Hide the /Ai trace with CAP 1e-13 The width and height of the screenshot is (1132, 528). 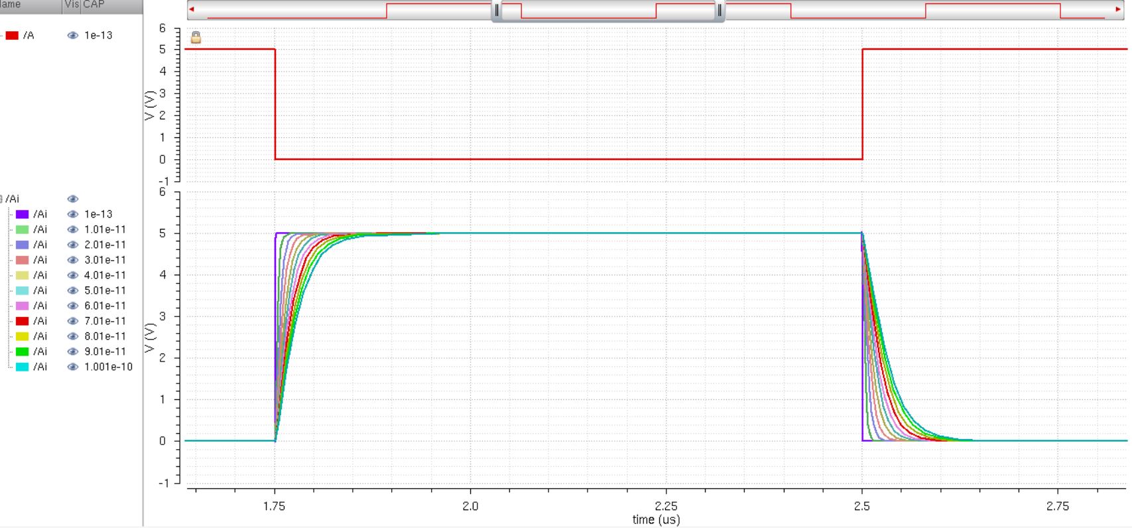[x=72, y=214]
